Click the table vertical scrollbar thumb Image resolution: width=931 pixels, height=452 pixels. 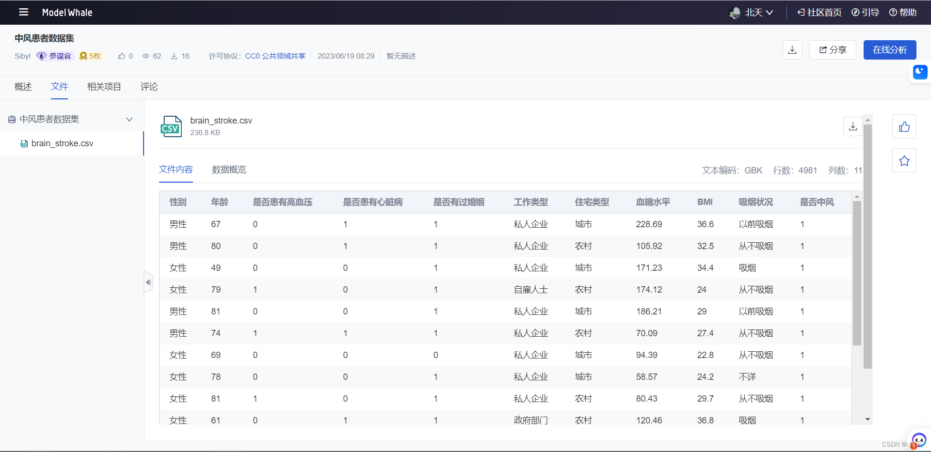pos(857,273)
